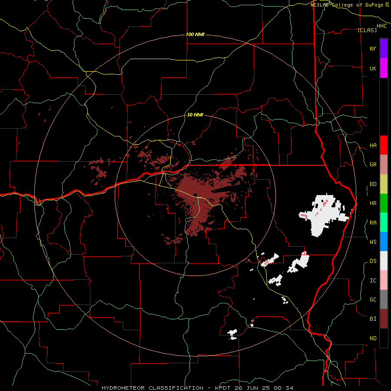Click the IC legend label
The image size is (391, 391).
[x=373, y=281]
